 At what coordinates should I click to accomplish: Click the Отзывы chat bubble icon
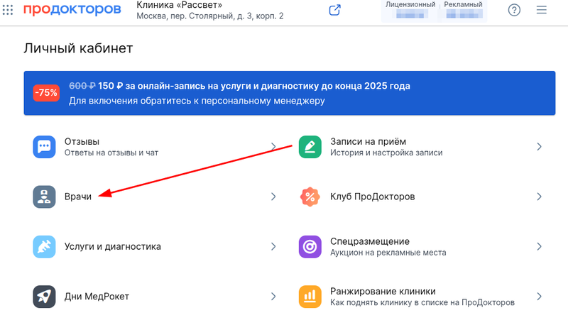point(44,147)
